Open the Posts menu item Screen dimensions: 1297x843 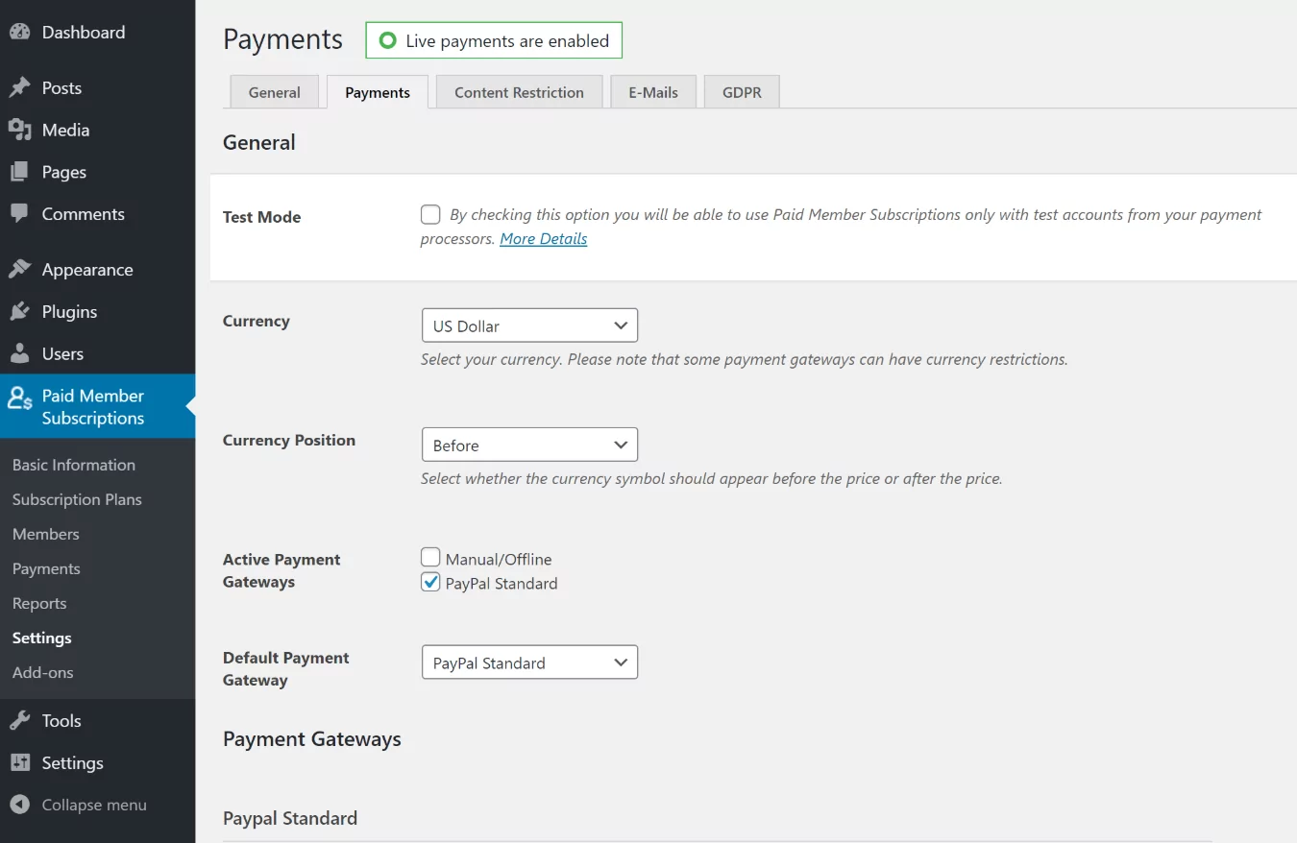pos(97,87)
